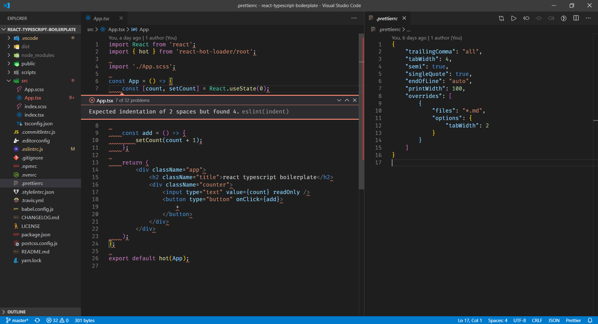Expand the OUTLINE panel
The width and height of the screenshot is (598, 324).
17,312
